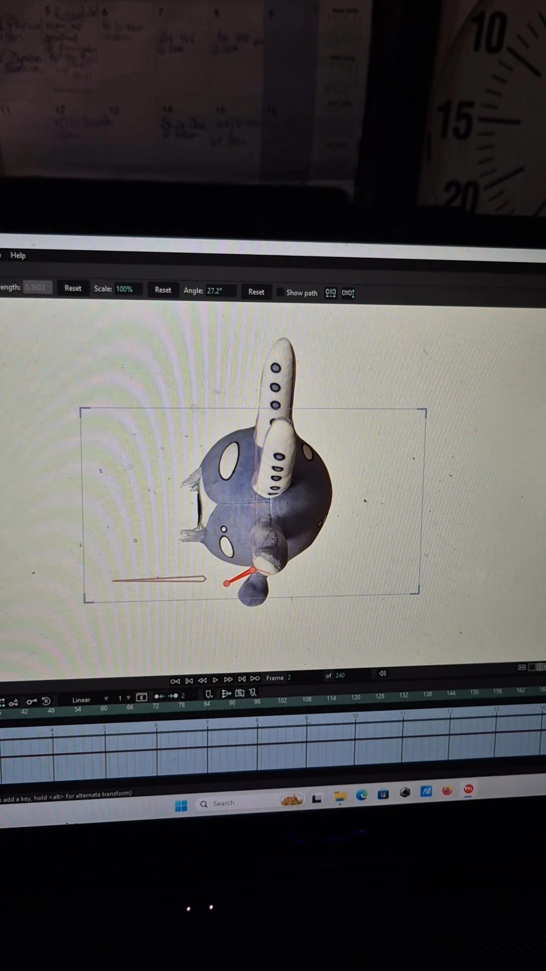Click the marker icon at frame 84
This screenshot has height=971, width=546.
pyautogui.click(x=208, y=694)
